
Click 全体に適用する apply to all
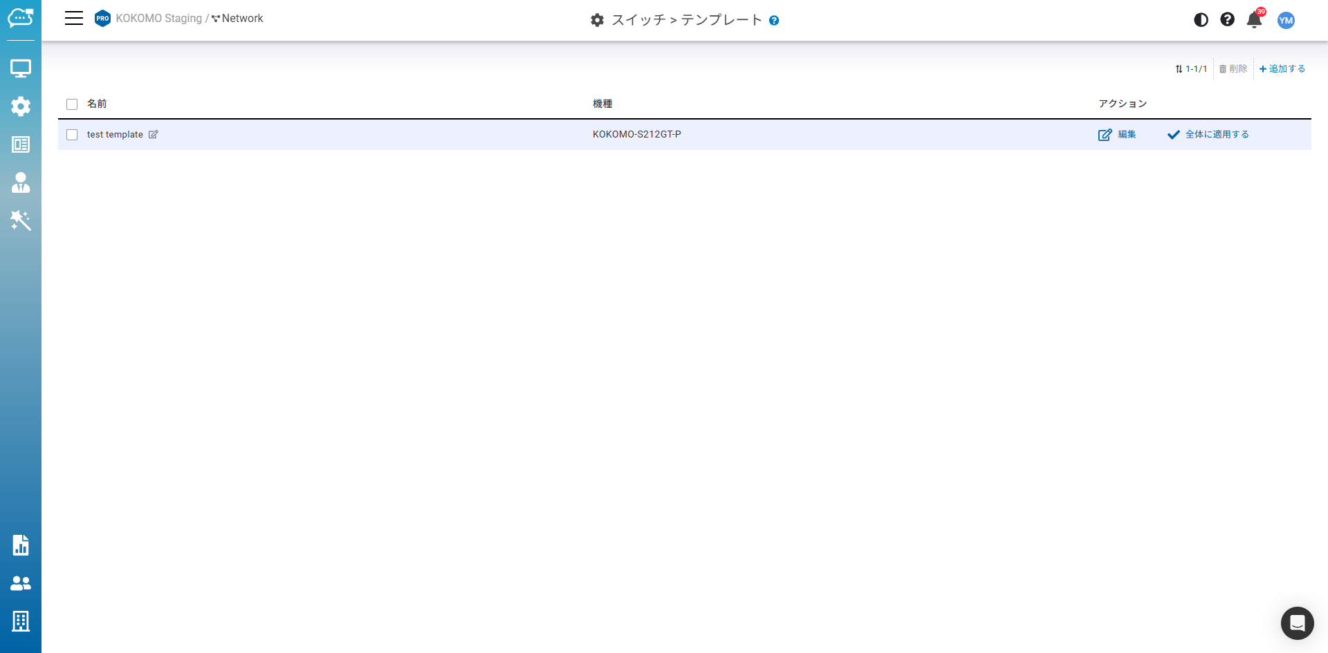[x=1208, y=135]
